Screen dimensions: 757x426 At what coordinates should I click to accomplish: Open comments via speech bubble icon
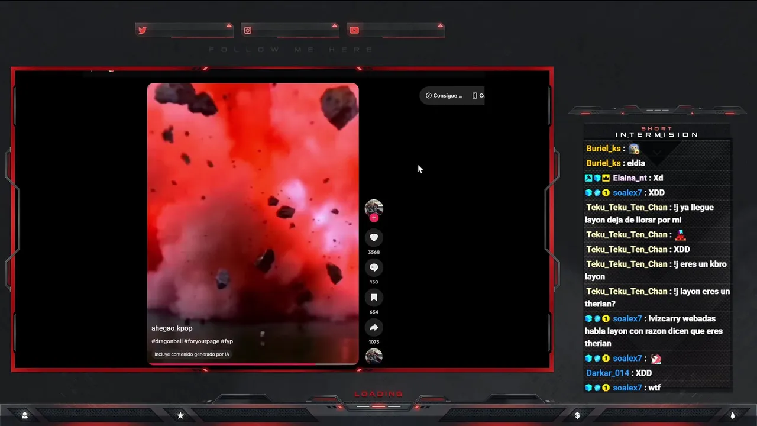tap(374, 267)
